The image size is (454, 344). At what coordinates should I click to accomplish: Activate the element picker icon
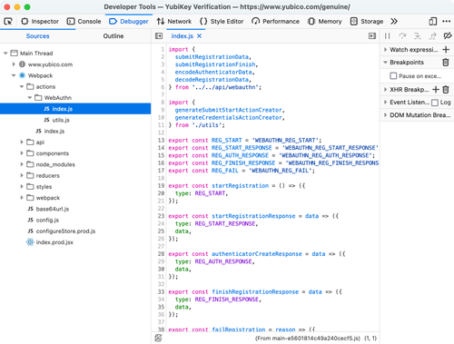point(8,22)
